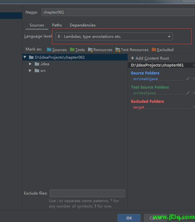Mark folder as Resources

[100, 50]
